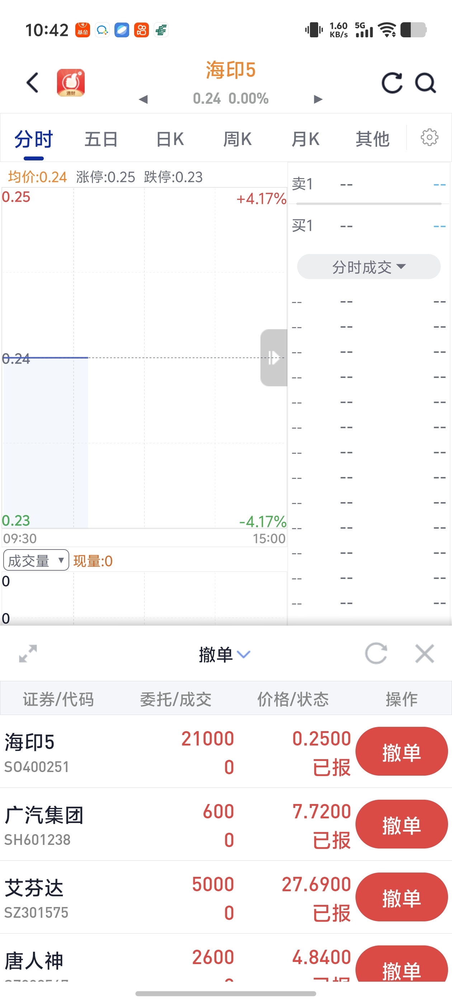
Task: Tap the 涨停:0.25 label
Action: point(105,177)
